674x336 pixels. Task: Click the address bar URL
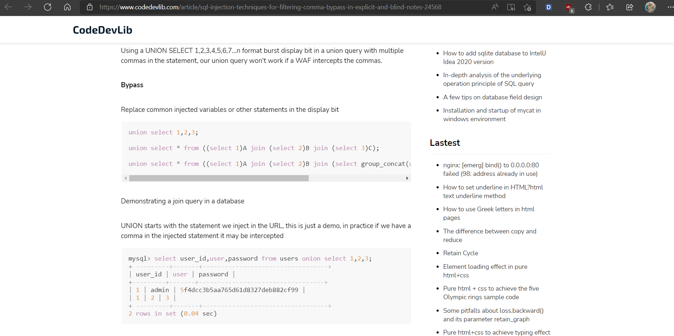(x=270, y=7)
